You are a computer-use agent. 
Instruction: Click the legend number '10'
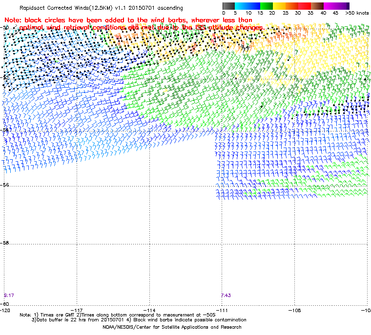[x=248, y=13]
